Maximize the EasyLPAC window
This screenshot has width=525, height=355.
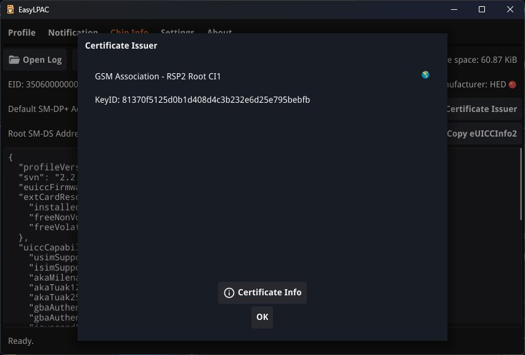(x=482, y=9)
